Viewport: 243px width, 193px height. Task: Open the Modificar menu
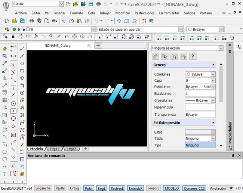pyautogui.click(x=123, y=13)
